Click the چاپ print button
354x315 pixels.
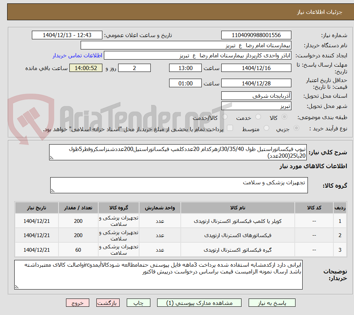pyautogui.click(x=138, y=303)
